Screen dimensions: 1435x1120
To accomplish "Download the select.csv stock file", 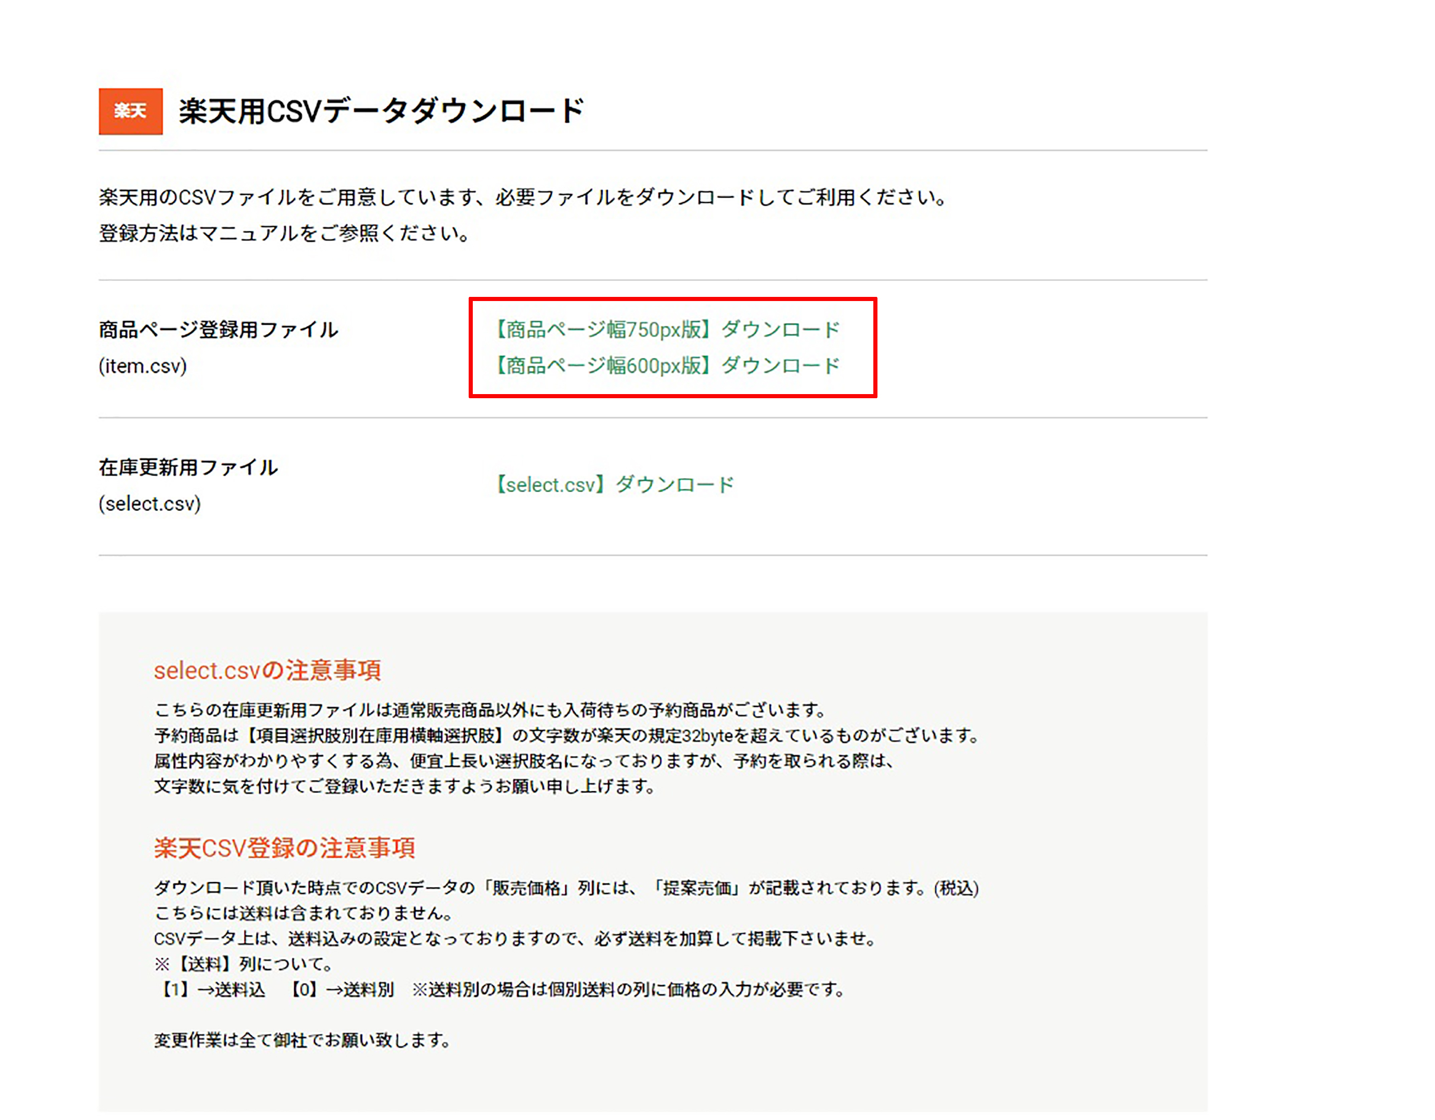I will click(614, 485).
